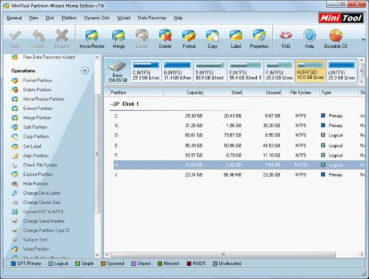Select Basic 298.09 GB disk thumbnail
This screenshot has width=369, height=279.
tap(117, 71)
